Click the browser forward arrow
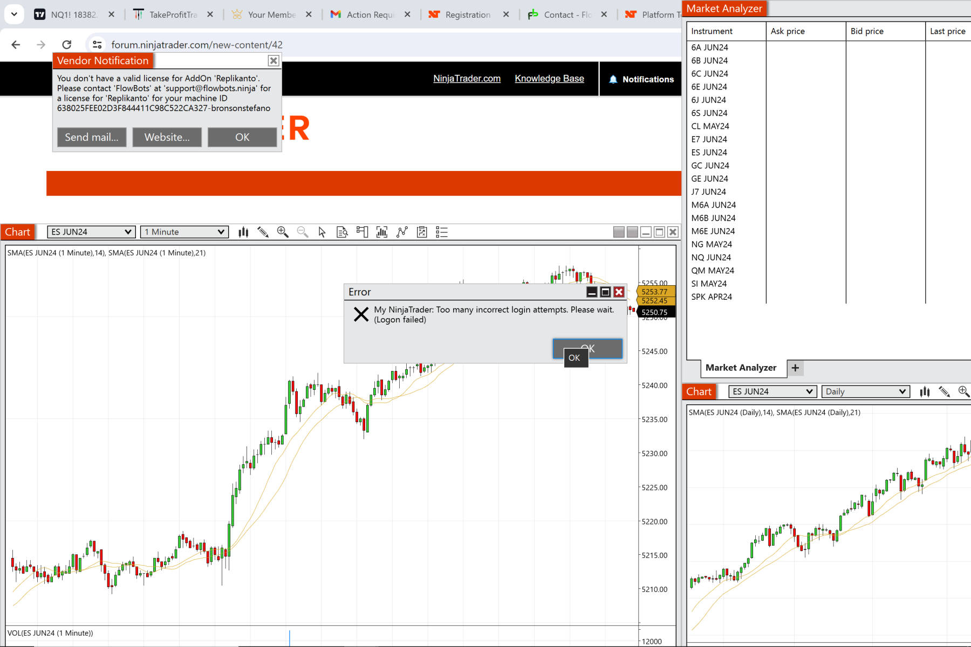Viewport: 971px width, 647px height. point(41,45)
